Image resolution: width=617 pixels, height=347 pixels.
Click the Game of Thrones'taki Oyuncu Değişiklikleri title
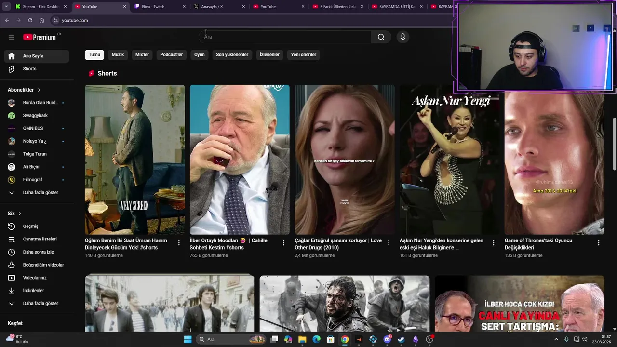click(538, 244)
